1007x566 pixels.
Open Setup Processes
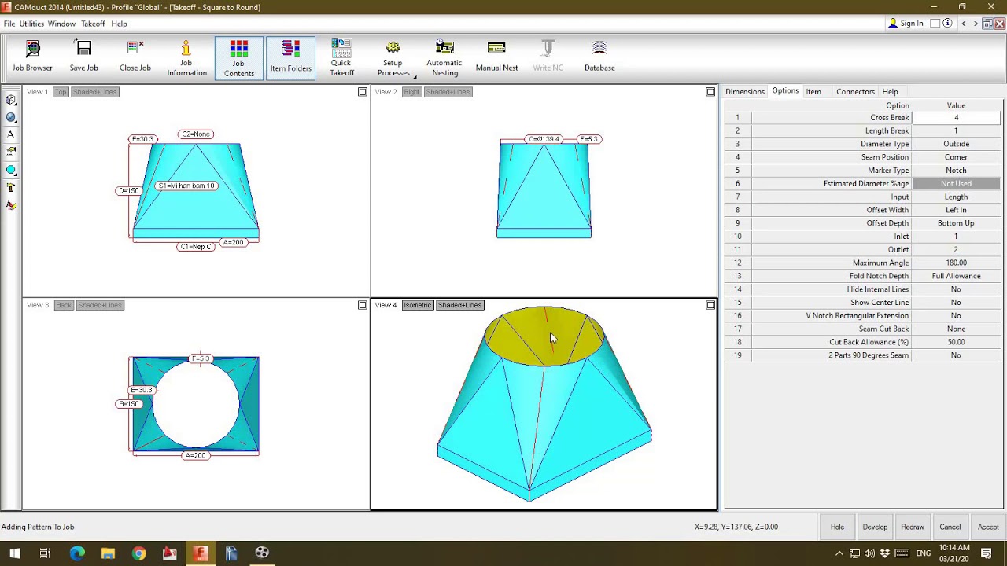tap(393, 58)
